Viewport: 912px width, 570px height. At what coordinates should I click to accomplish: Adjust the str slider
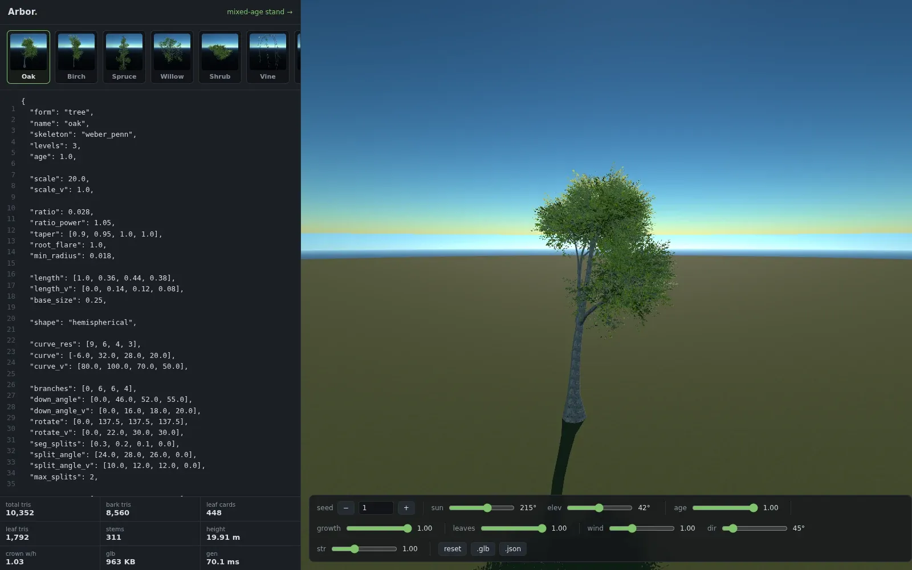pos(364,549)
